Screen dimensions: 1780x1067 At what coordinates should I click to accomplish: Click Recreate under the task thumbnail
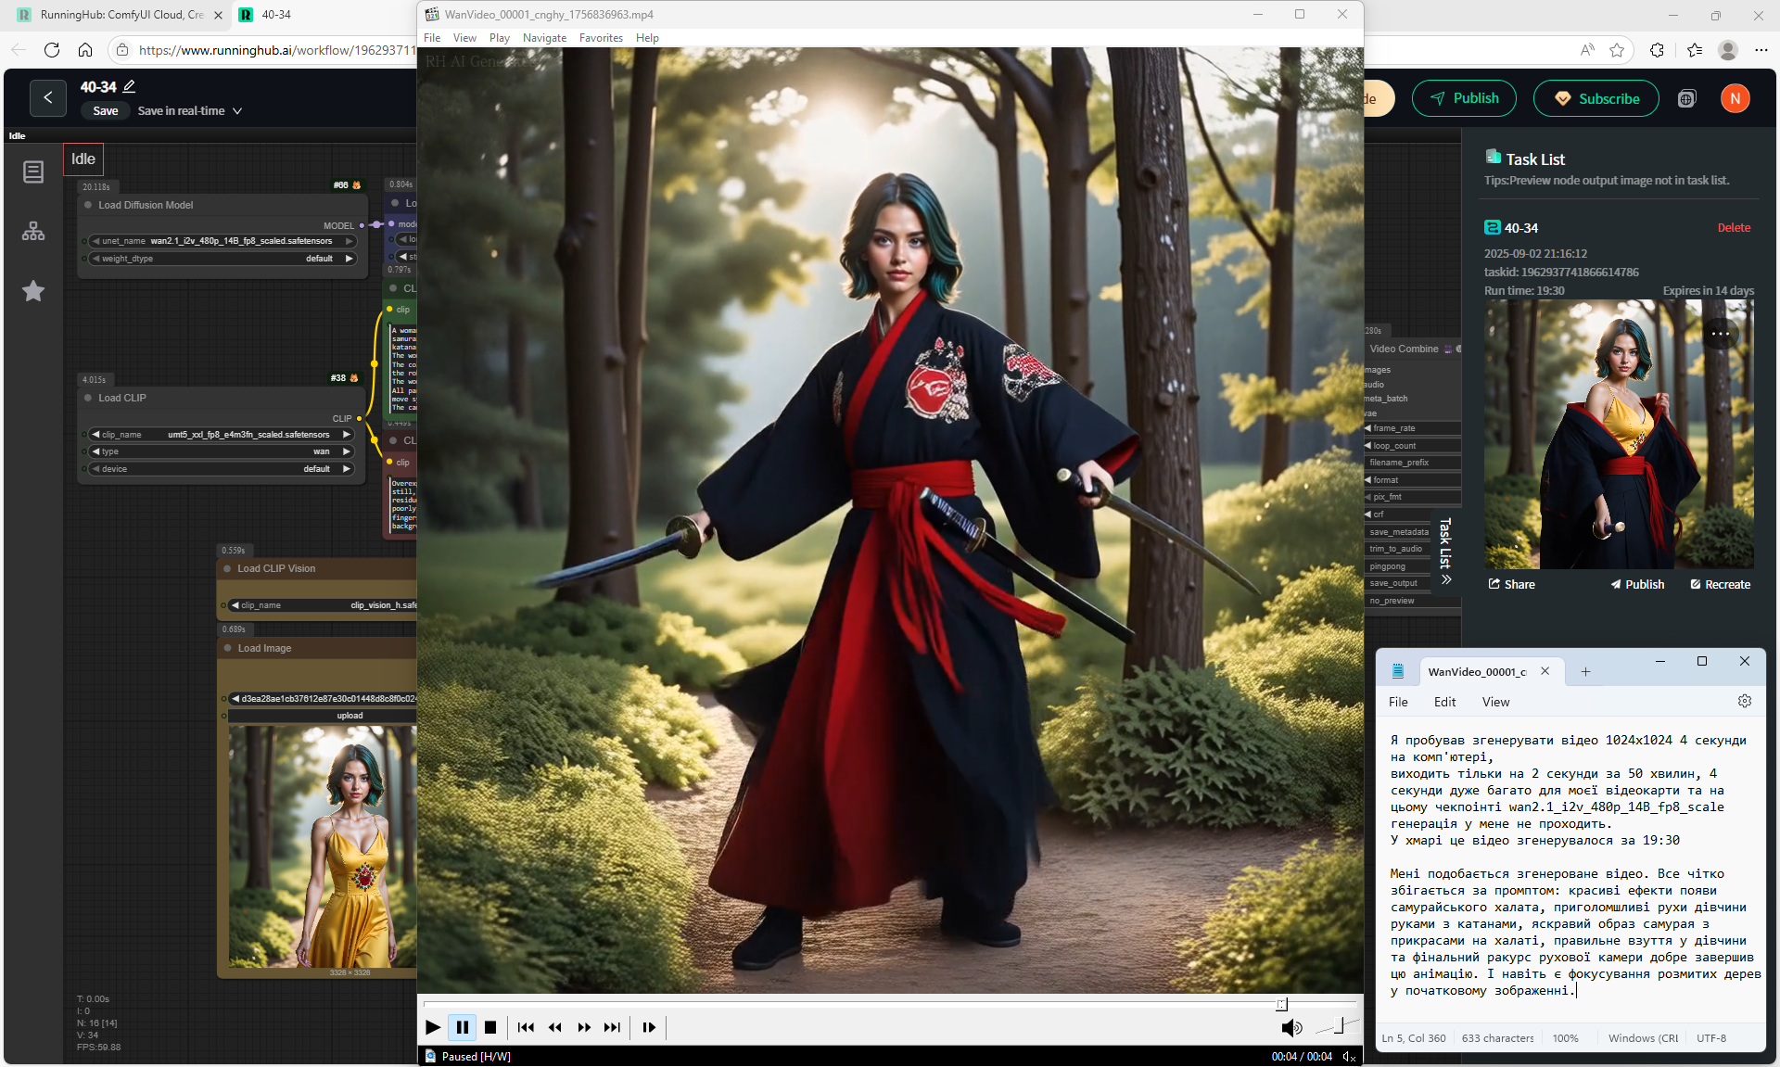tap(1720, 584)
